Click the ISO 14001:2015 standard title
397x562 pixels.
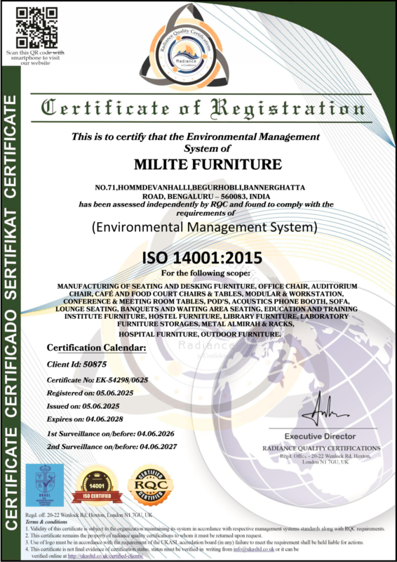(x=202, y=258)
